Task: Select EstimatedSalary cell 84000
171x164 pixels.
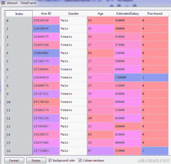Action: (x=128, y=69)
